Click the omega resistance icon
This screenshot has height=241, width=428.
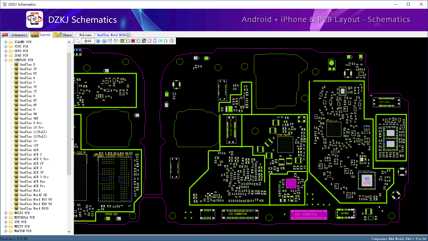166,41
